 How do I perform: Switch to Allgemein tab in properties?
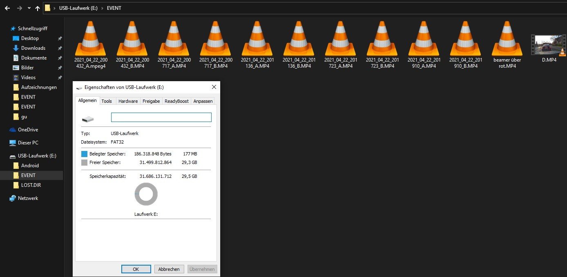[x=87, y=101]
